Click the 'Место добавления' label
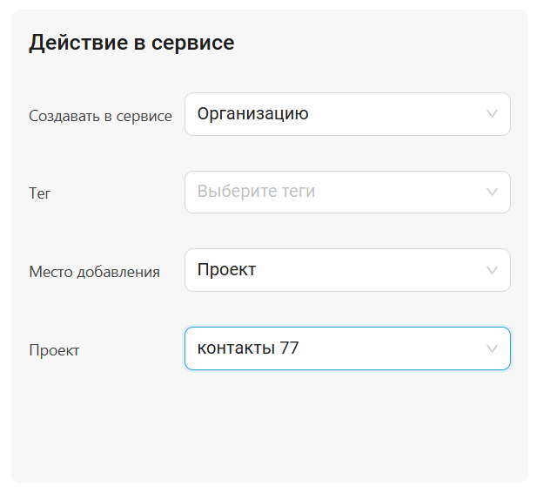This screenshot has height=487, width=537. point(94,272)
